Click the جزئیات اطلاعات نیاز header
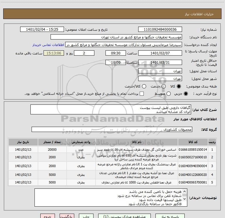This screenshot has height=218, width=225. coord(199,14)
